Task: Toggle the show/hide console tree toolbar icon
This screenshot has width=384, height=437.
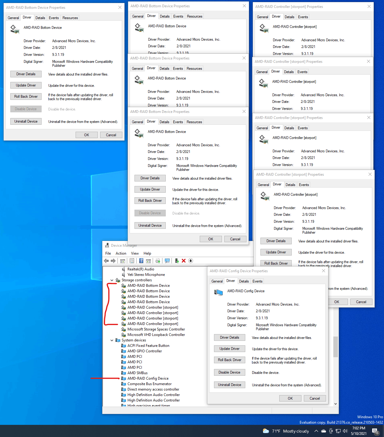Action: (123, 261)
